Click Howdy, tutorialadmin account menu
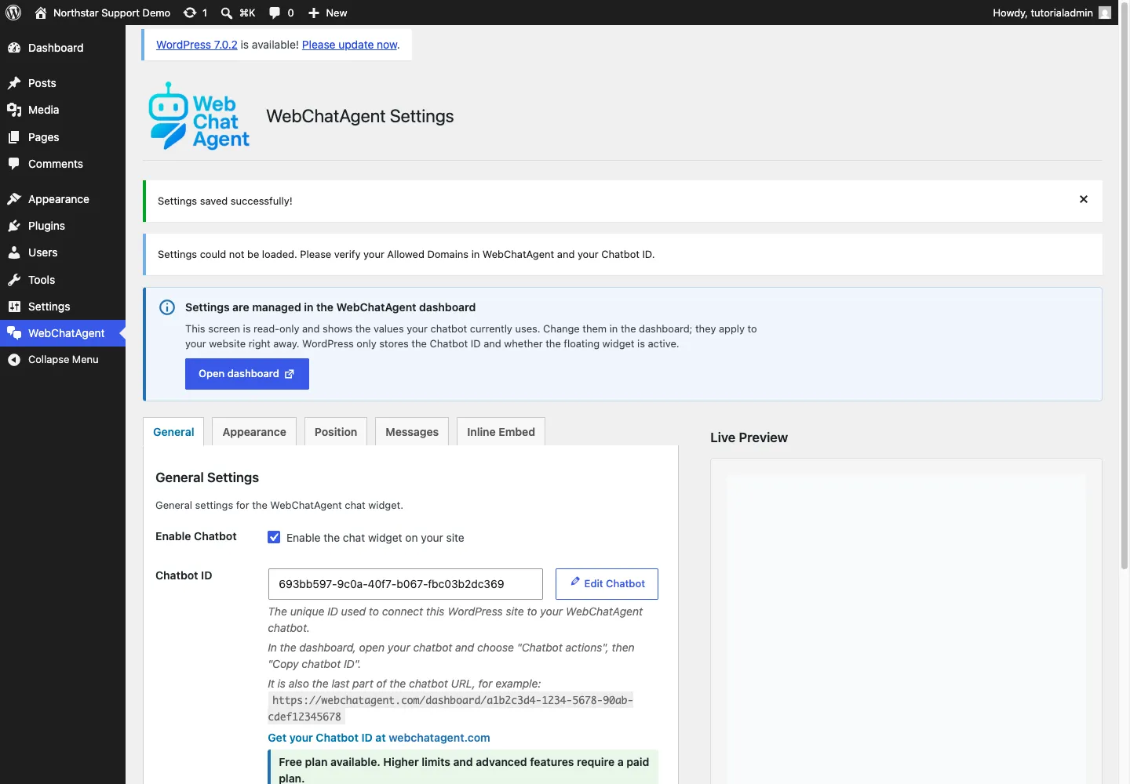 click(x=1052, y=13)
